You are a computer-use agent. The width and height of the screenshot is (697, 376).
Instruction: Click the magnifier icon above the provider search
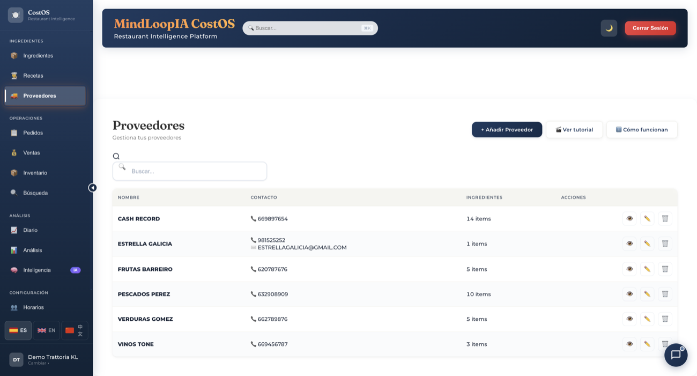point(116,156)
